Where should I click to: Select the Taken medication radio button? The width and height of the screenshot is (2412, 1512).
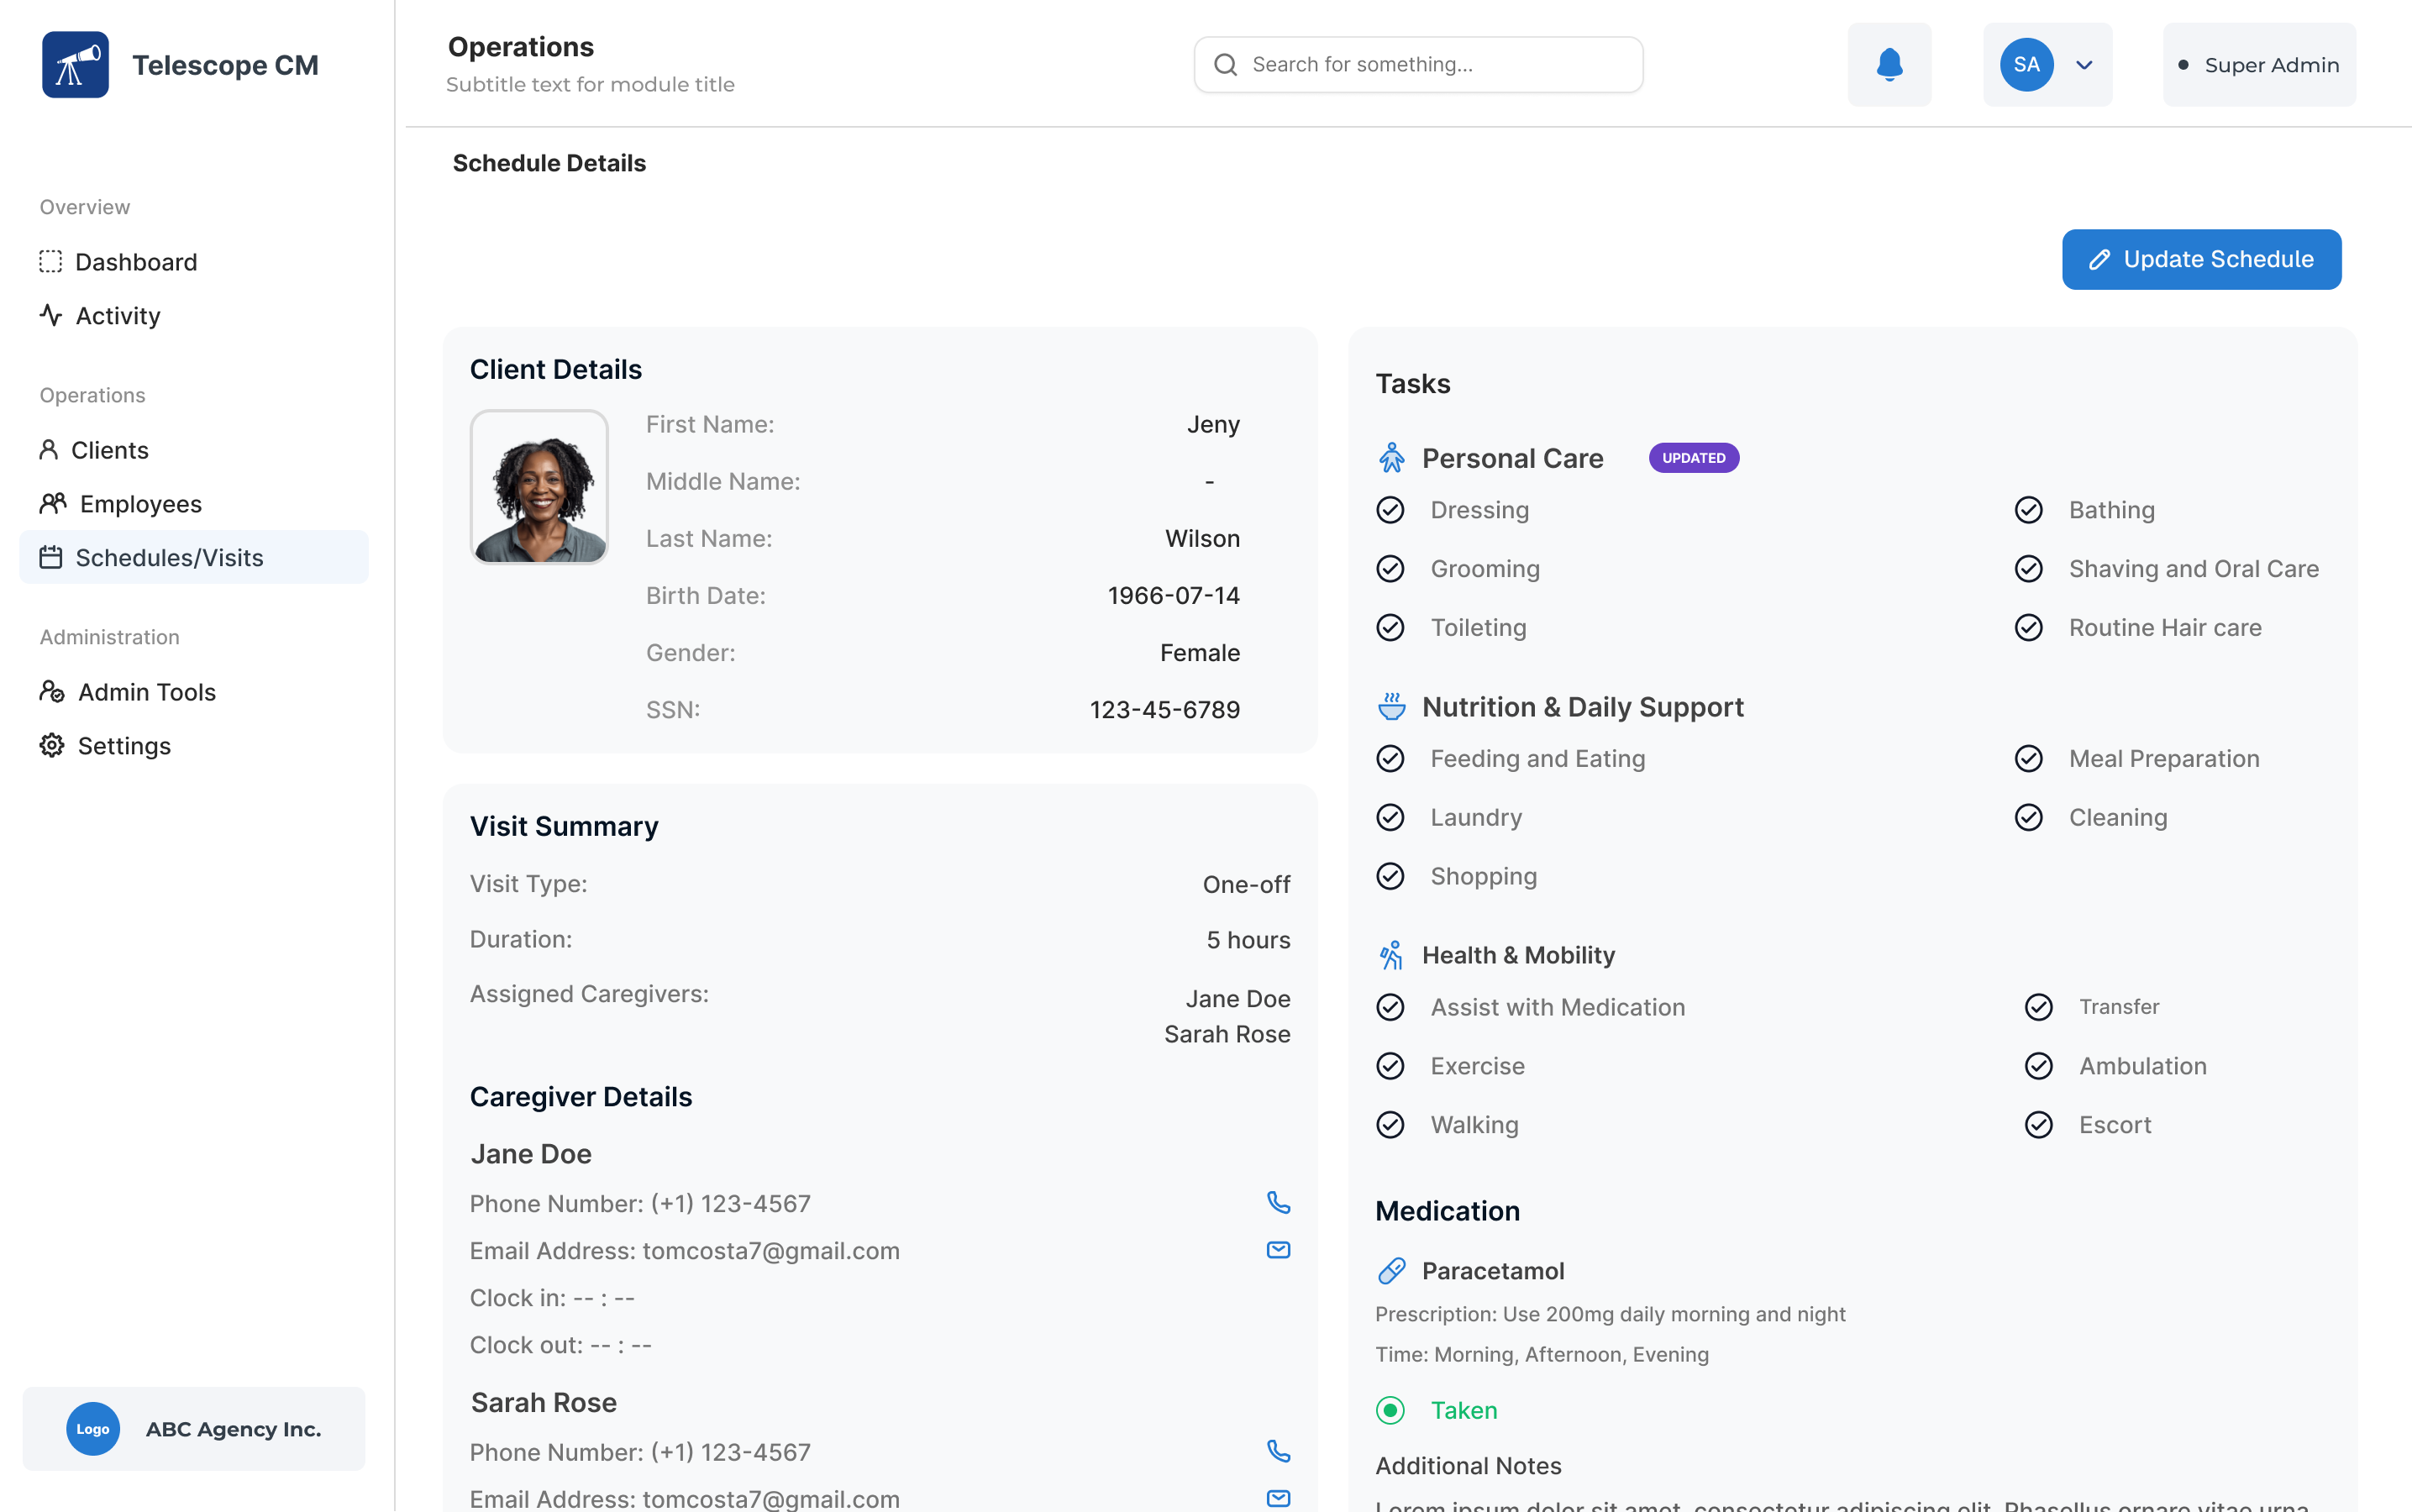click(x=1390, y=1410)
